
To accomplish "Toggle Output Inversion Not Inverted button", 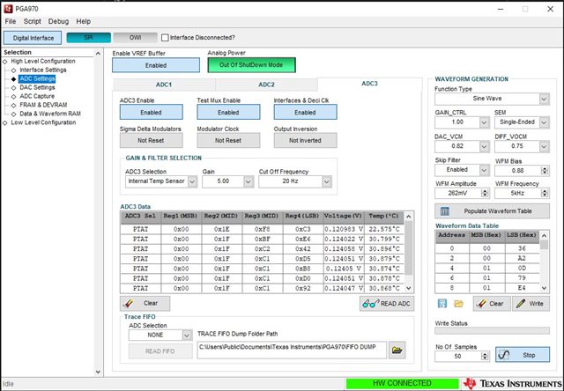I will point(306,140).
